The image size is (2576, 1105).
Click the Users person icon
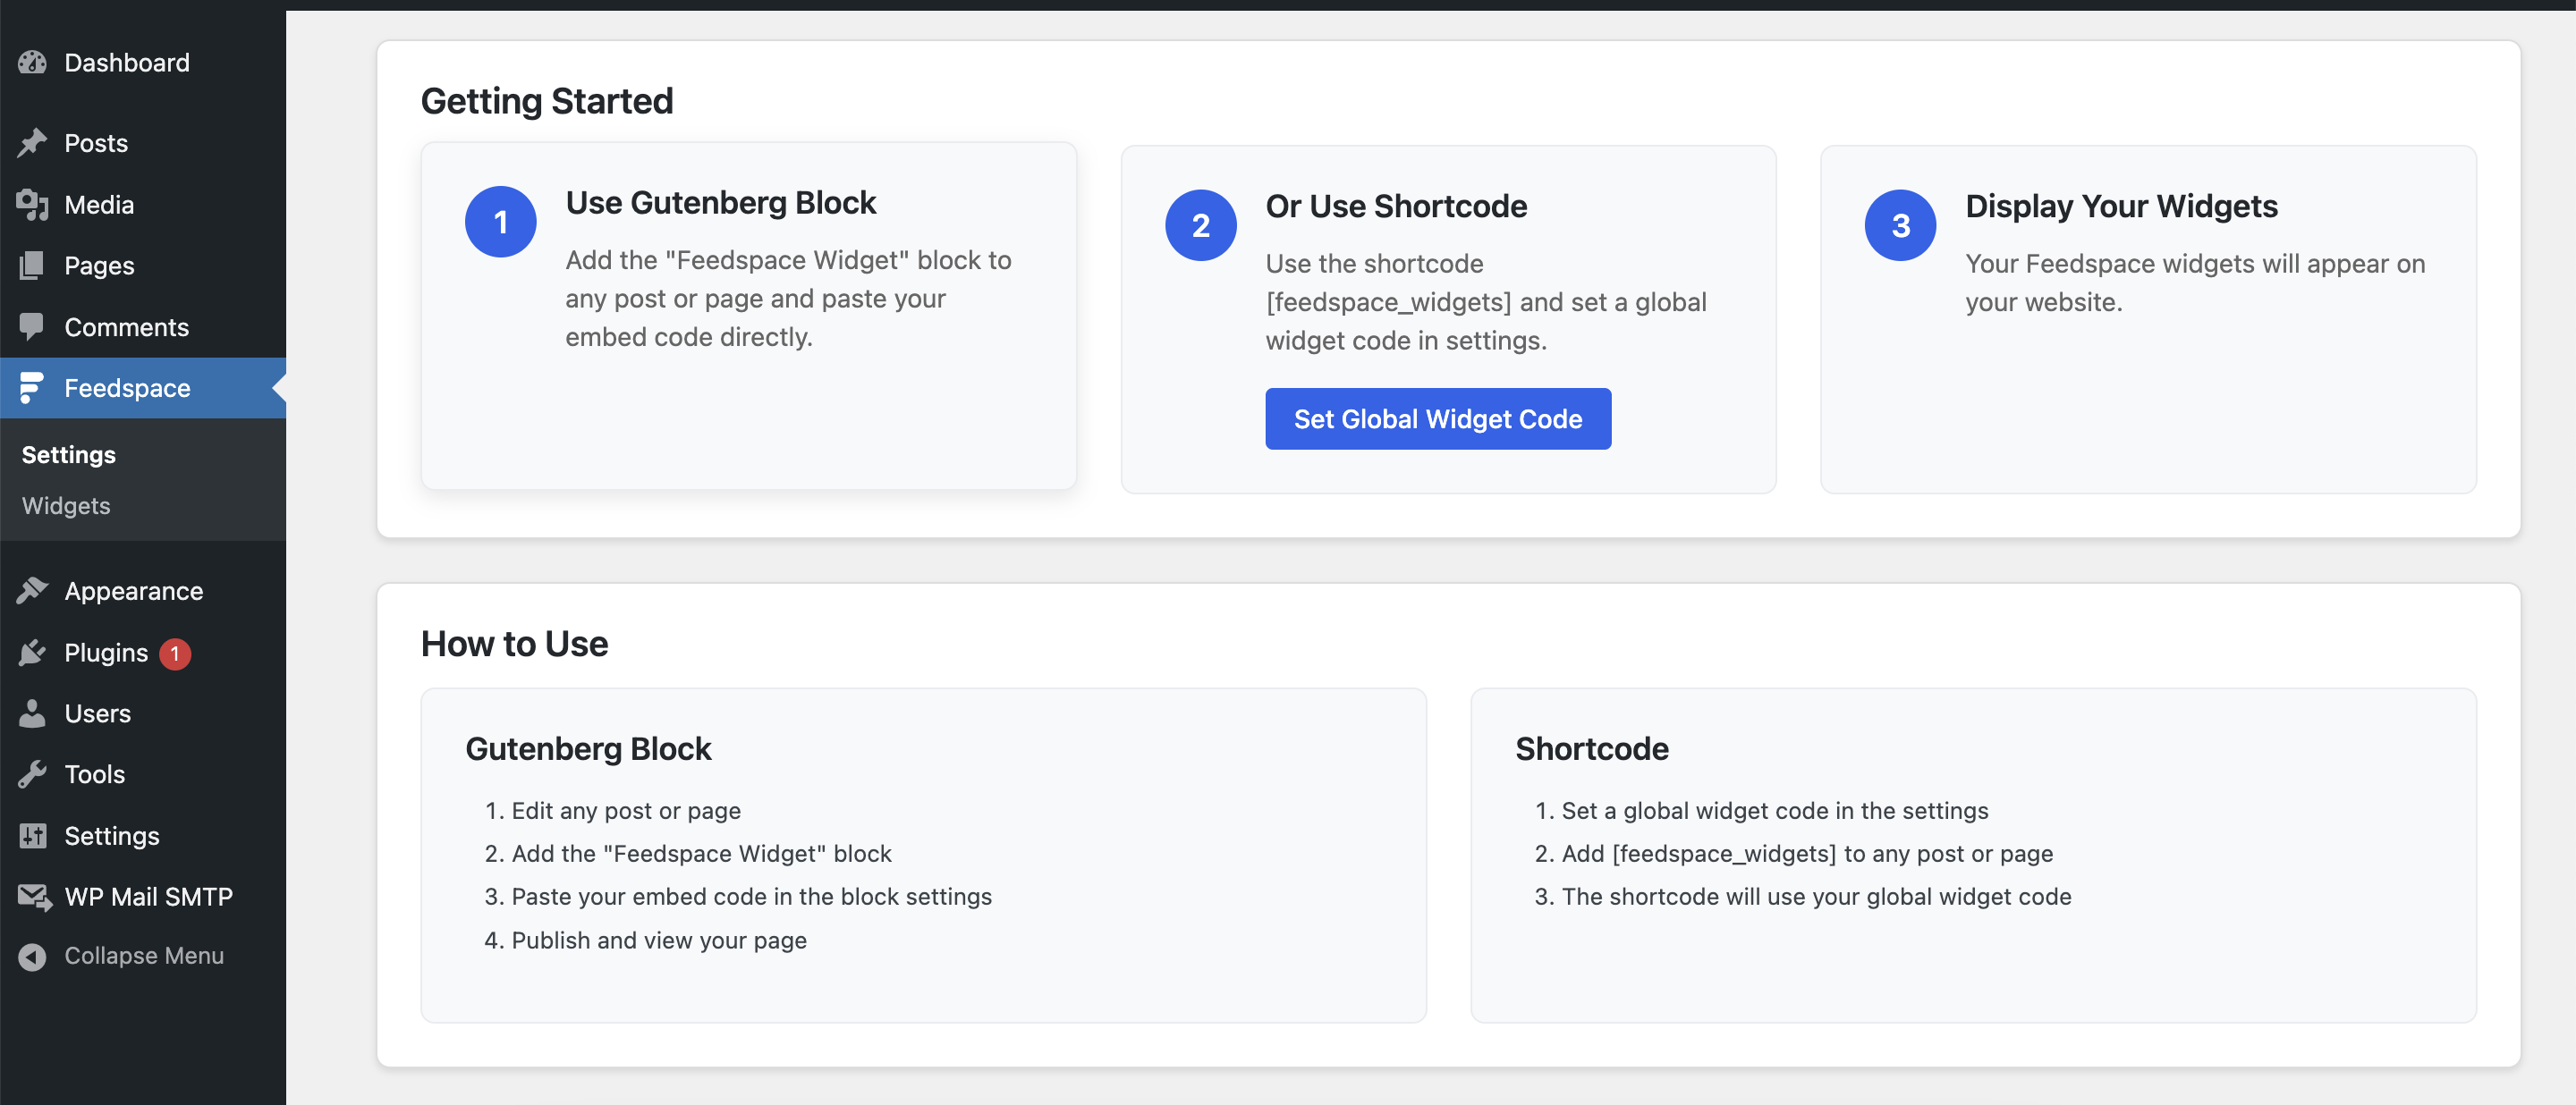32,713
